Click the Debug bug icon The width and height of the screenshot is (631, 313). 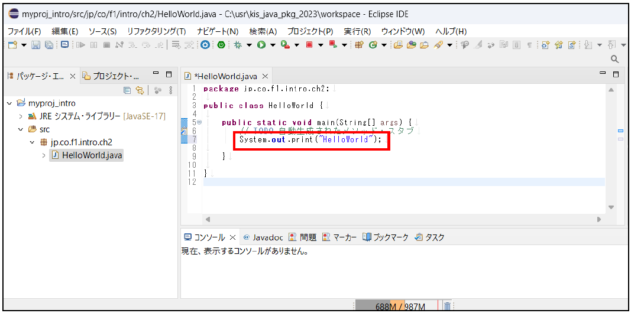(x=238, y=45)
